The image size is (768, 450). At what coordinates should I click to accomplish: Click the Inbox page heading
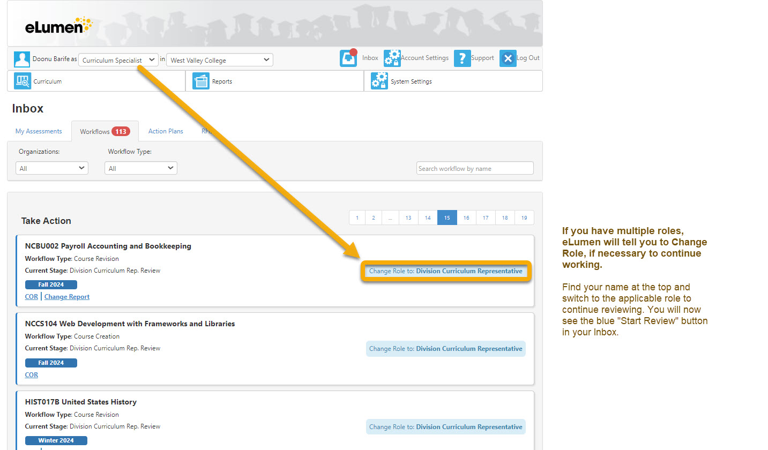tap(28, 109)
